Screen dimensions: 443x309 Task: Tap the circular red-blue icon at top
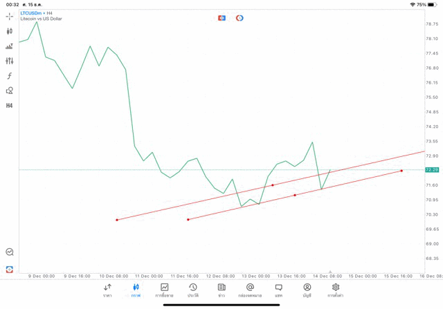tap(239, 18)
